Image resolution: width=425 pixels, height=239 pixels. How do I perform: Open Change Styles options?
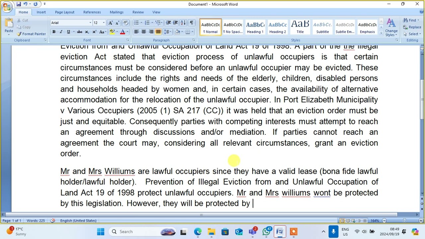pyautogui.click(x=391, y=27)
